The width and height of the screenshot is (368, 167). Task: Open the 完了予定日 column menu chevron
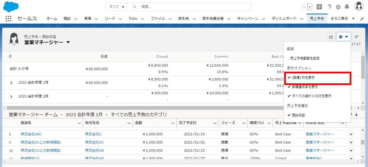(x=215, y=123)
